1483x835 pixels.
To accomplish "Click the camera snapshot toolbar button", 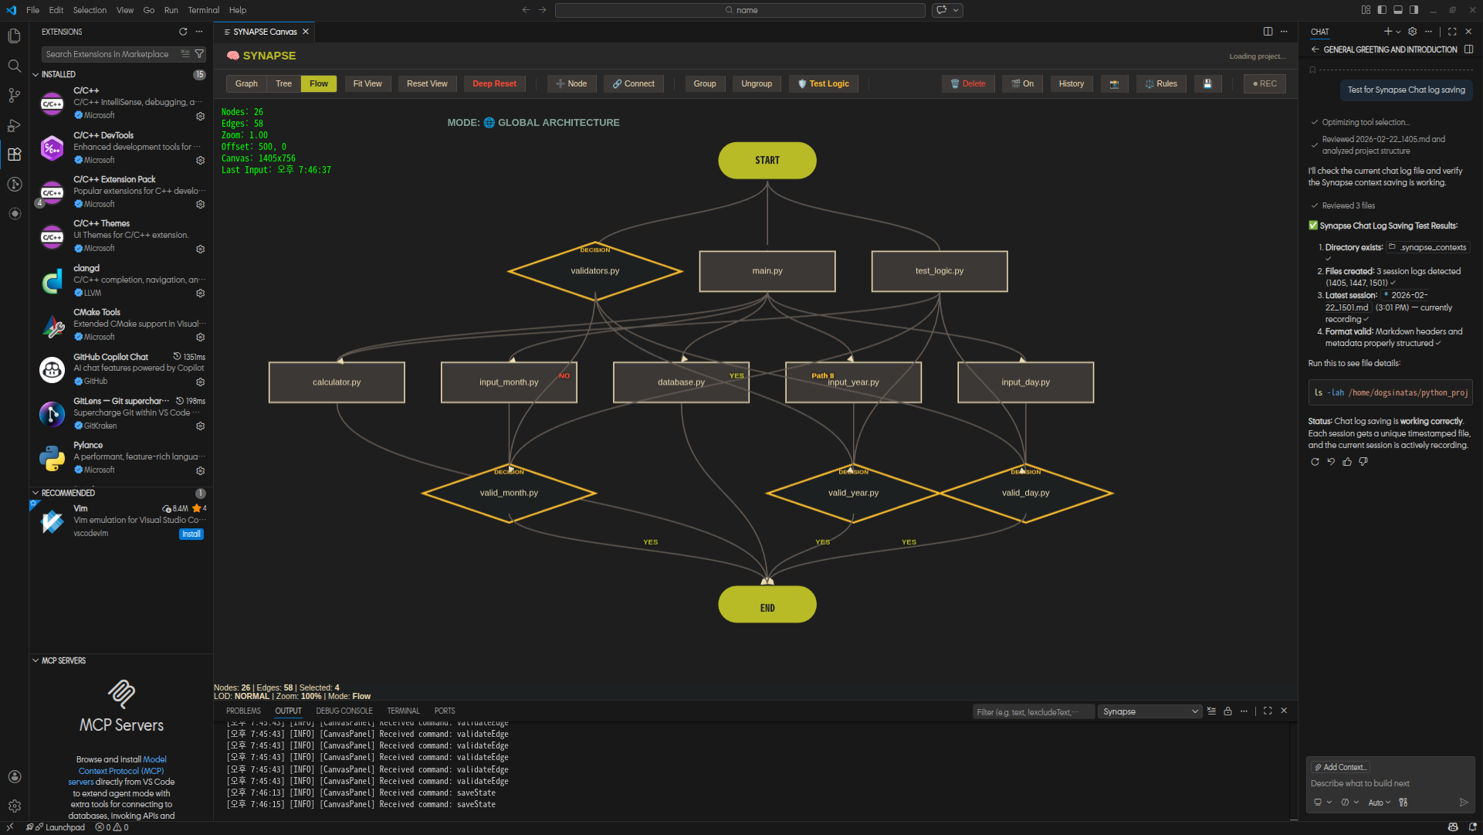I will point(1114,83).
